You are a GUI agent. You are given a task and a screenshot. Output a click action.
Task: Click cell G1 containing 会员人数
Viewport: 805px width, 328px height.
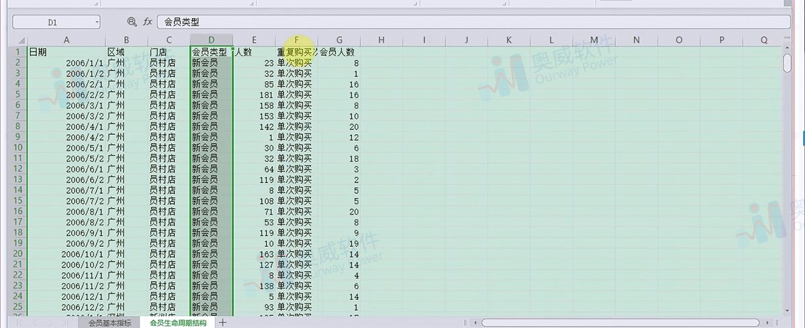339,52
